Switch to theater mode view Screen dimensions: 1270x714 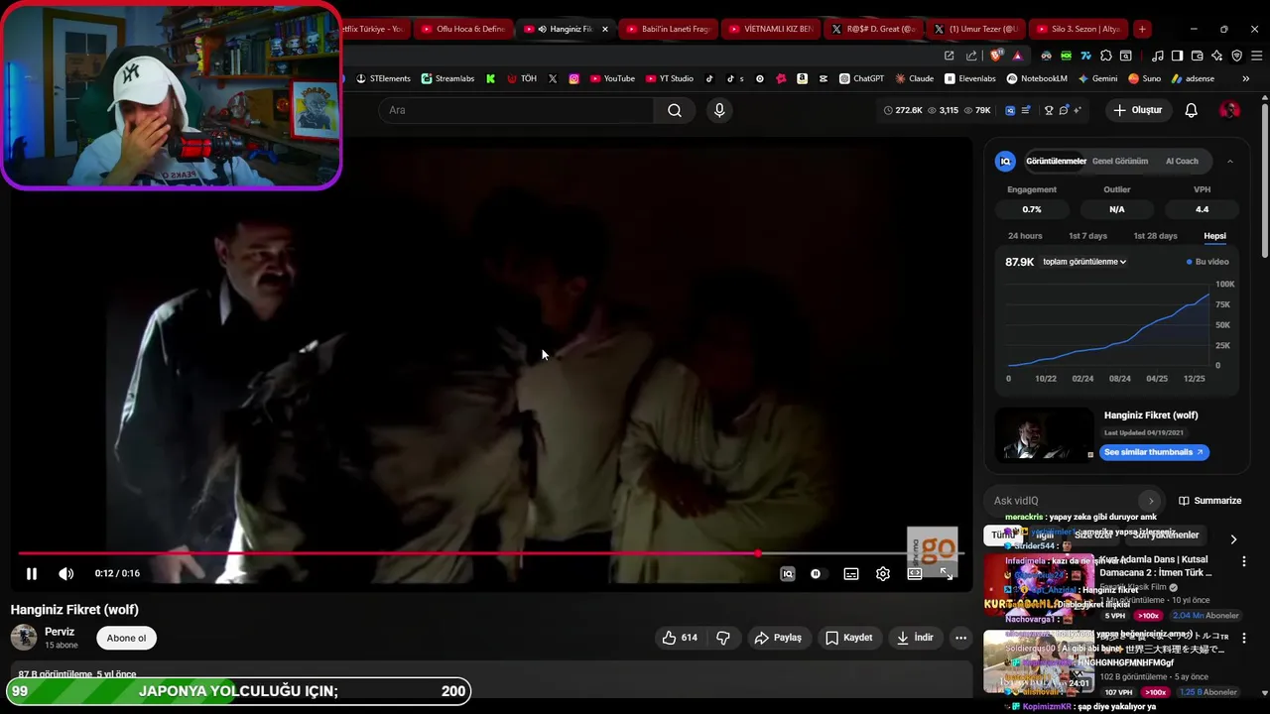point(915,573)
